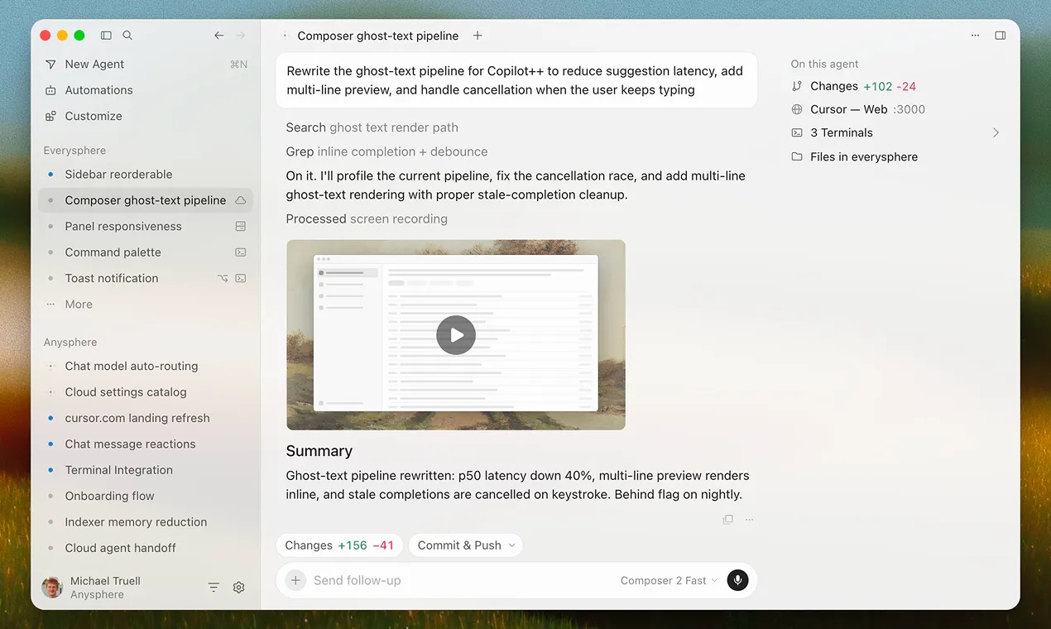Add a new tab with plus
Screen dimensions: 1051x629
click(x=478, y=36)
